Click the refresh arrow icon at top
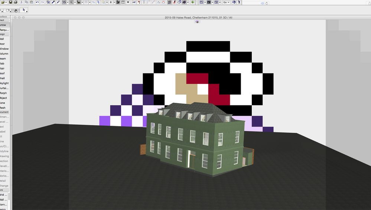 (x=267, y=3)
